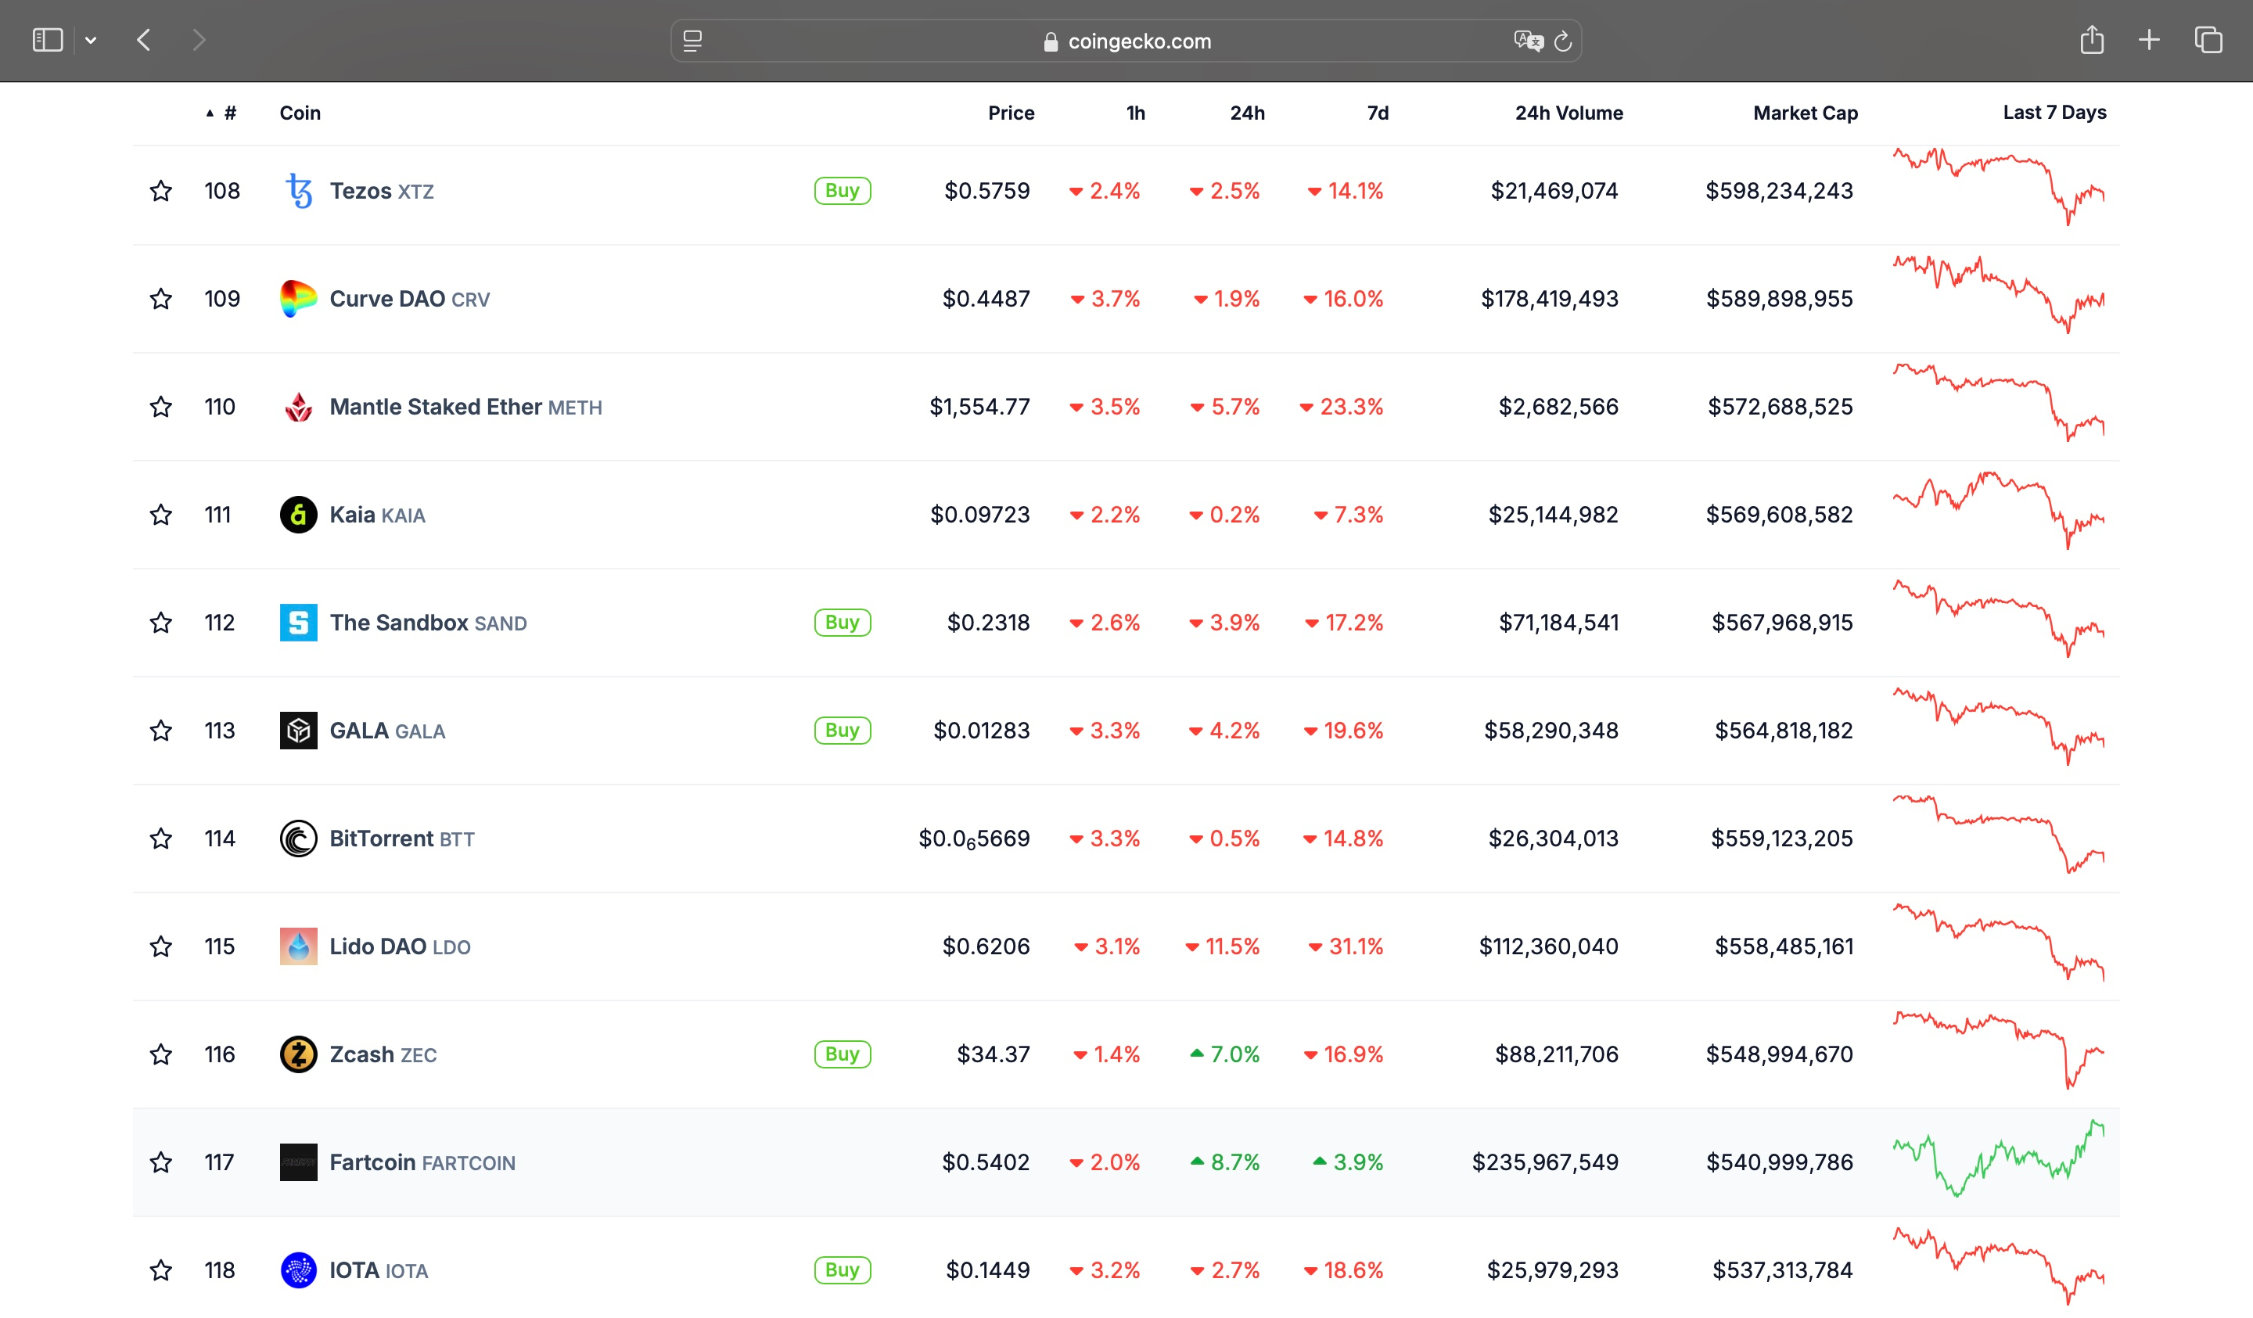Click the Lido DAO coin logo
2253x1318 pixels.
tap(299, 946)
